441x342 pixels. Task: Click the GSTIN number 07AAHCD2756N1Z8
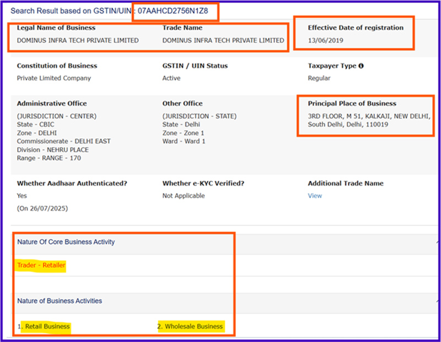click(x=173, y=10)
